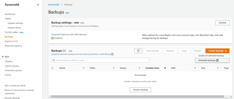
Task: Open Update settings under Tables
Action: point(15,23)
